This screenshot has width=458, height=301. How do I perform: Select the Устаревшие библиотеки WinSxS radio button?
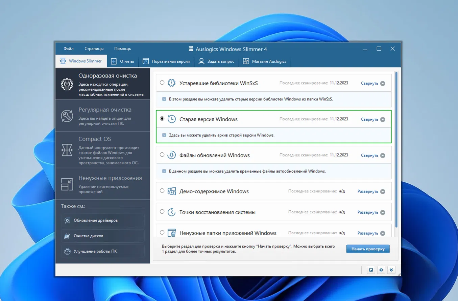click(162, 83)
